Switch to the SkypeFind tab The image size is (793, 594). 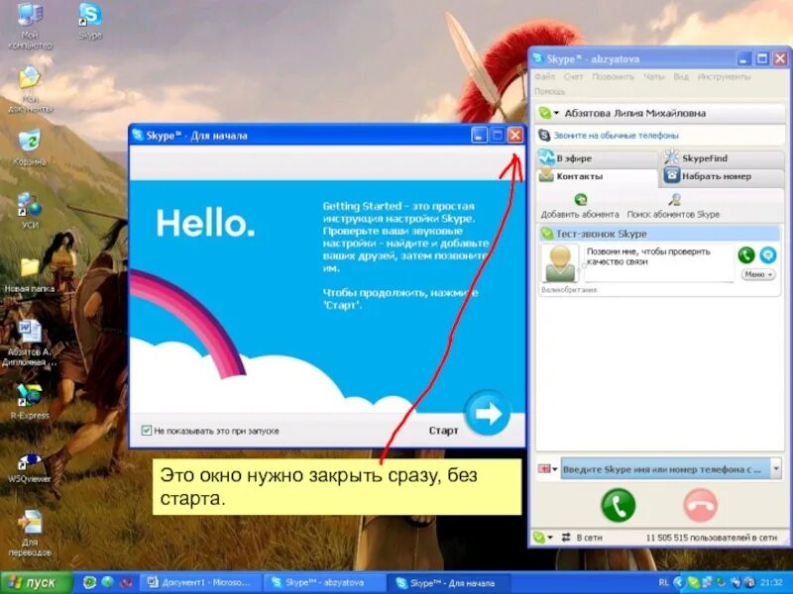coord(724,158)
